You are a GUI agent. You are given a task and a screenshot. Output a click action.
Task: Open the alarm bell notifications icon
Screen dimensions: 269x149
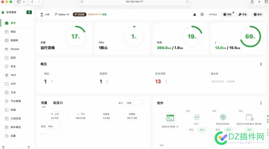195,15
